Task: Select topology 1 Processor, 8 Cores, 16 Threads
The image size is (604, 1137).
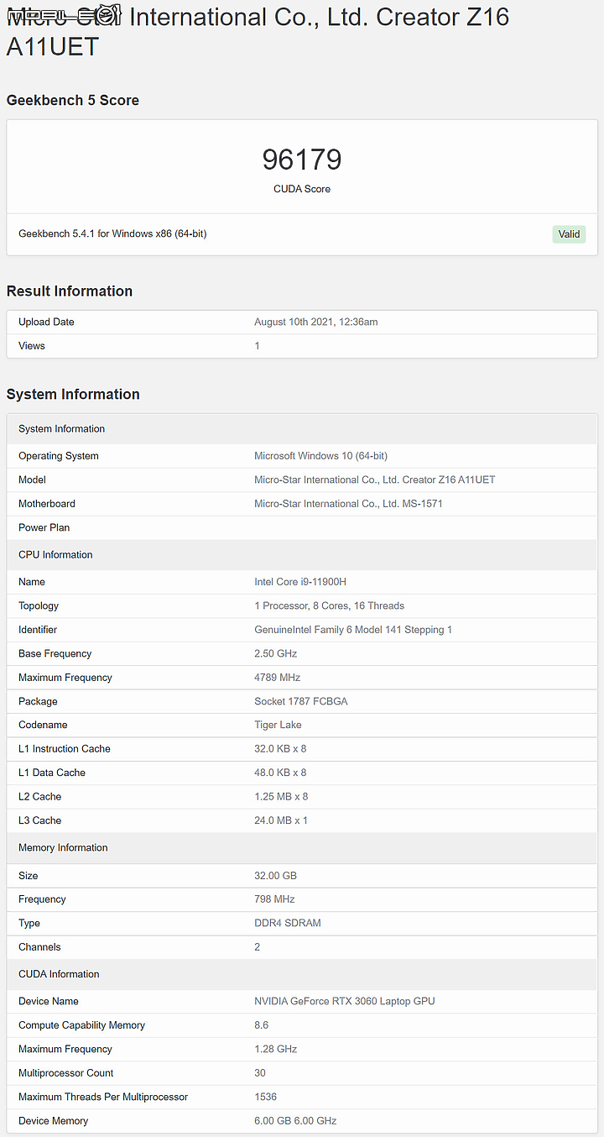Action: tap(329, 605)
